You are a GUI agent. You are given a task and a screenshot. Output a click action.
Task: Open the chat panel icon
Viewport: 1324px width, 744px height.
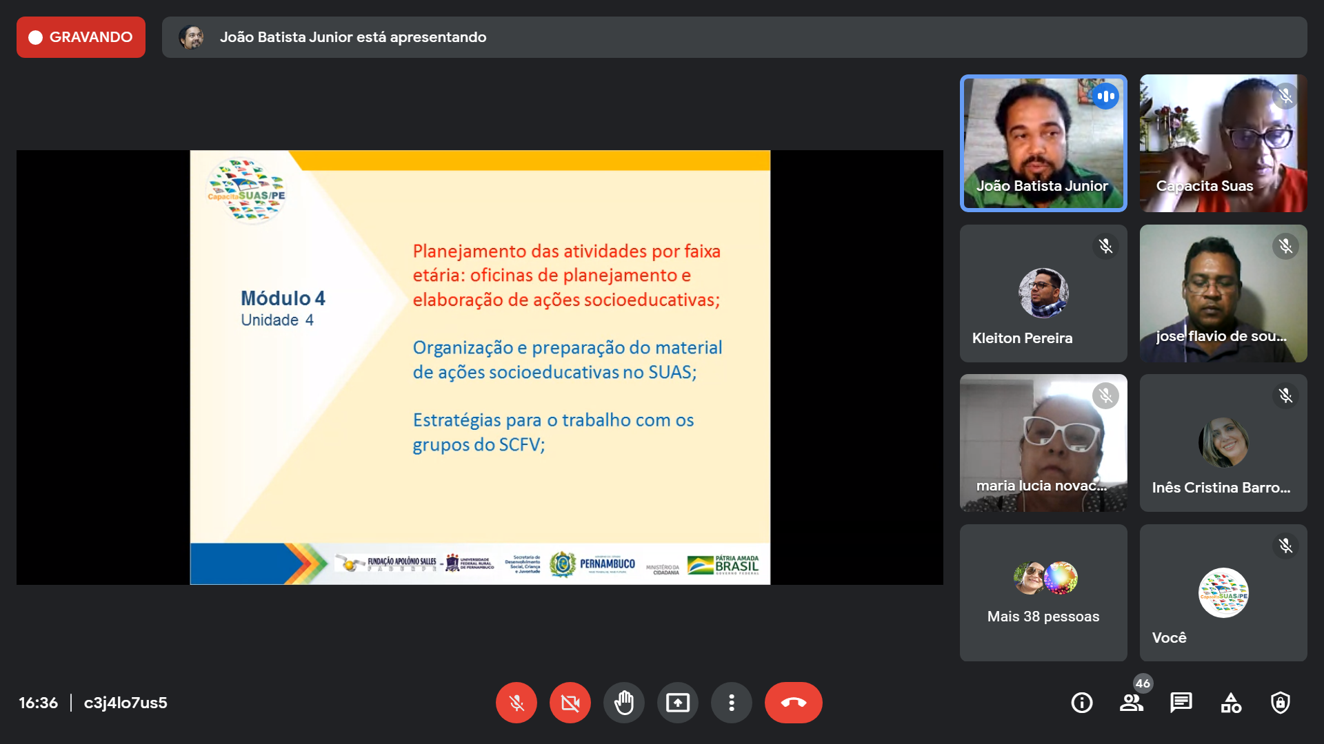pos(1181,703)
